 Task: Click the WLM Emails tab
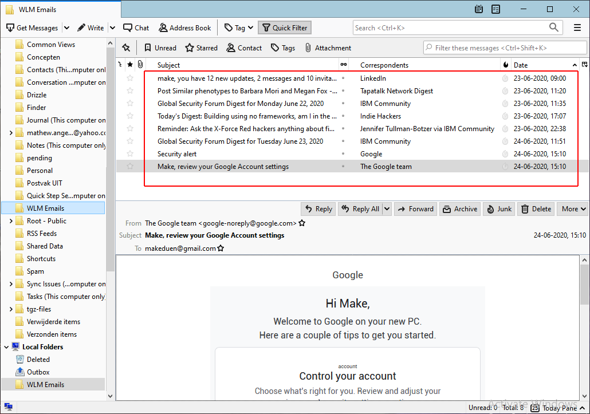click(x=61, y=9)
